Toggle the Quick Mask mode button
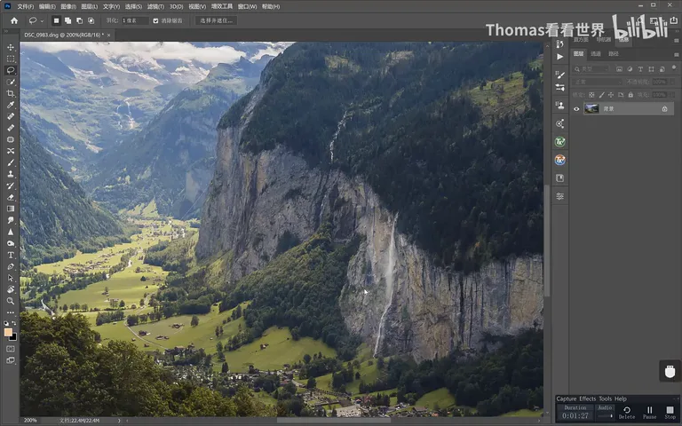 pos(11,349)
